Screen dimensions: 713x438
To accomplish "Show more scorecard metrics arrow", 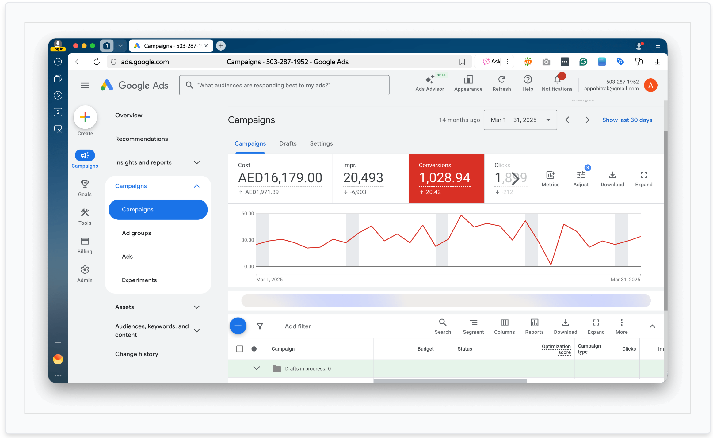I will 515,179.
